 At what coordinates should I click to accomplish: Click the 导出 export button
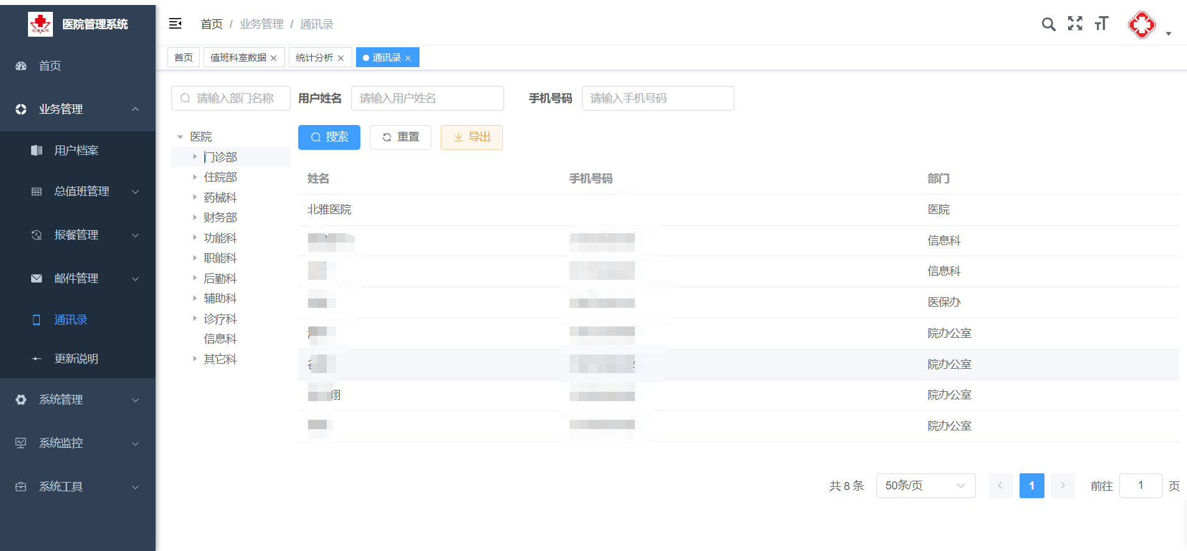[471, 137]
